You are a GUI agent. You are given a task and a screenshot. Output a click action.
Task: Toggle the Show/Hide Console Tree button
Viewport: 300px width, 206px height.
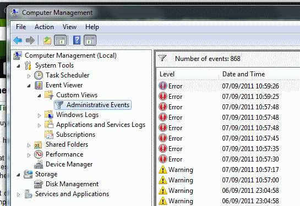pyautogui.click(x=60, y=40)
